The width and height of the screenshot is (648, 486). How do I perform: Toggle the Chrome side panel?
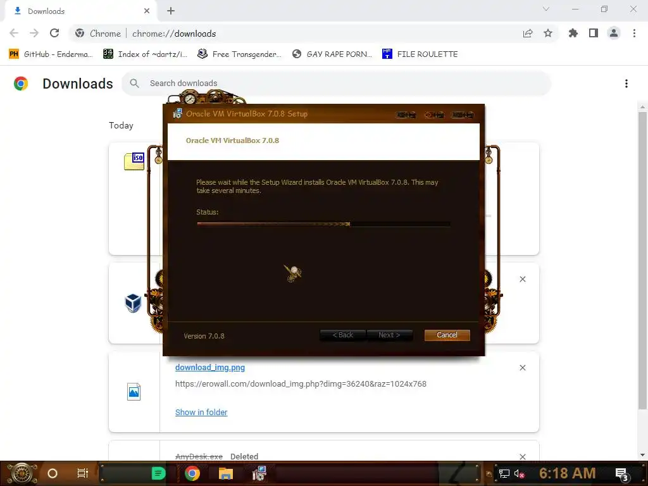pos(594,33)
